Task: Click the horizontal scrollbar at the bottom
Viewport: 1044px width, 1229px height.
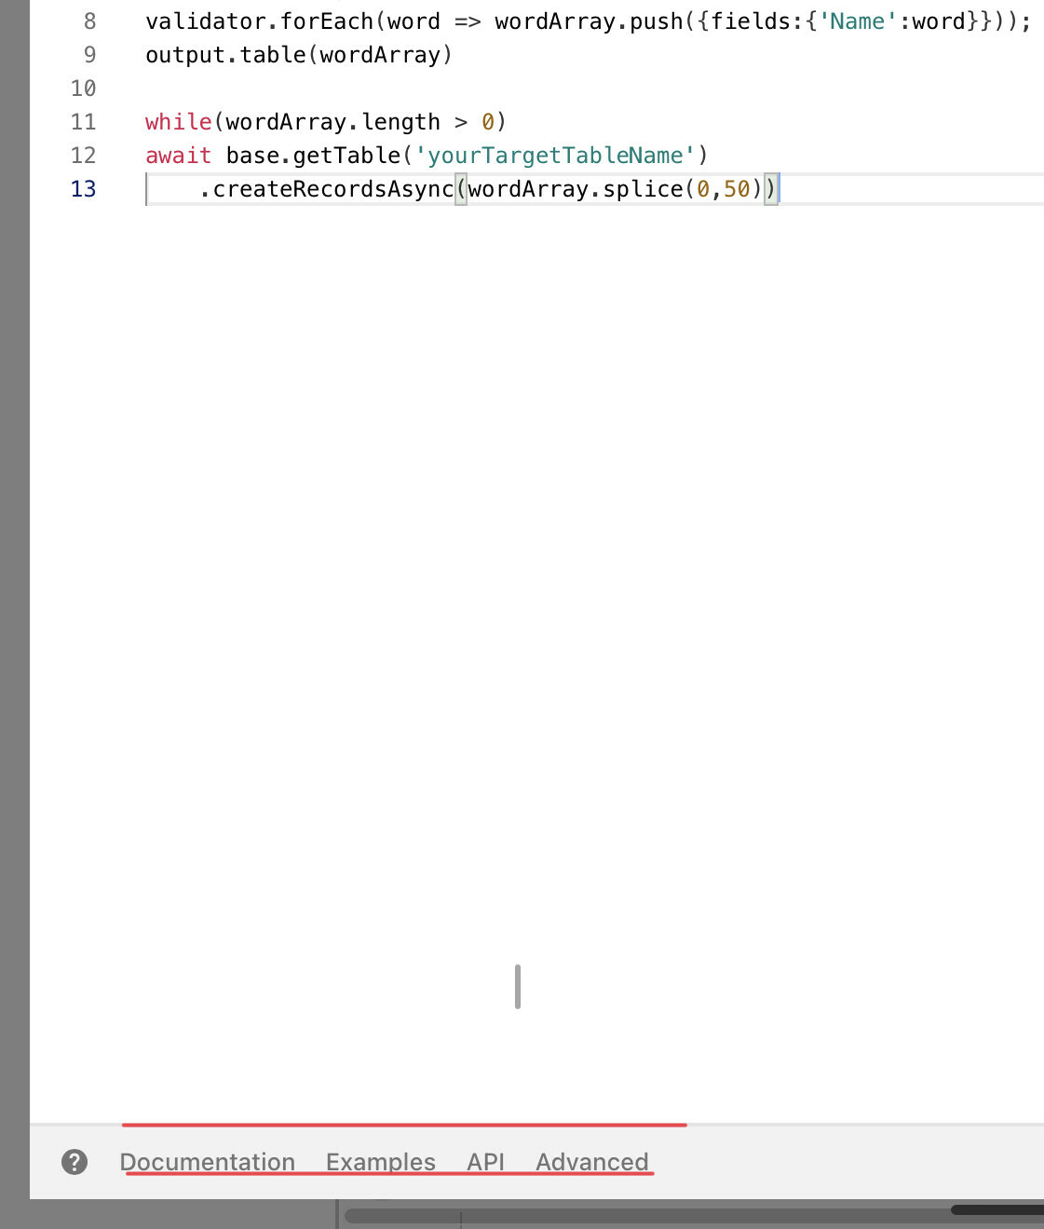Action: (694, 1215)
